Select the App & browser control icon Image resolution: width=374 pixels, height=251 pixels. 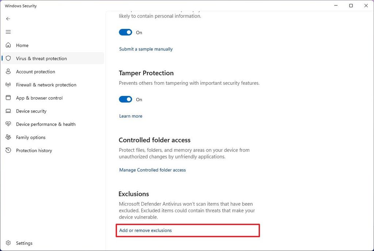8,98
